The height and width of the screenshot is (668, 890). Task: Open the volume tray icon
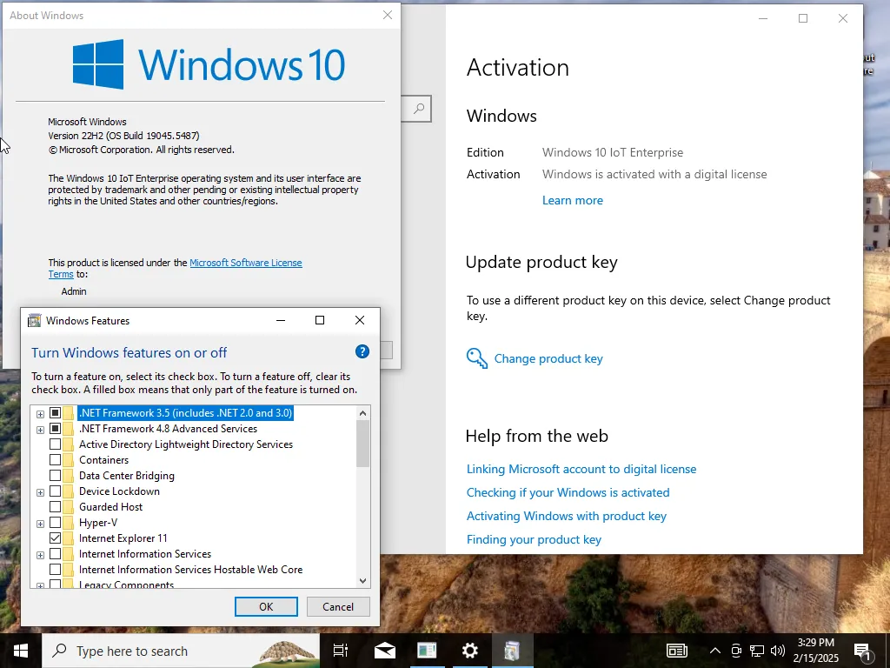[778, 651]
